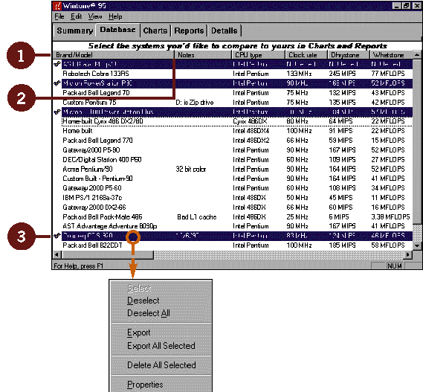This screenshot has height=392, width=423.
Task: Uncheck the checkmark on the 90 MHz highlighted row
Action: [x=57, y=83]
